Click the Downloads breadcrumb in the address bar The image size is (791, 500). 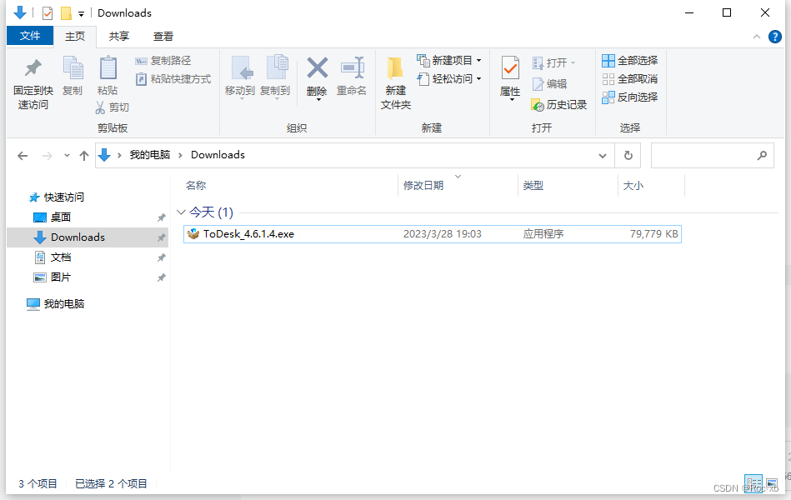click(218, 155)
